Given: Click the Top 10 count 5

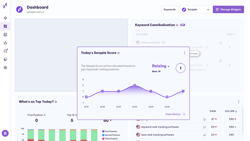Looking at the screenshot, I should click(72, 120).
